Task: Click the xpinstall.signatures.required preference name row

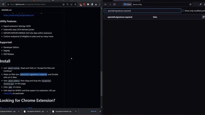Action: pos(120,17)
